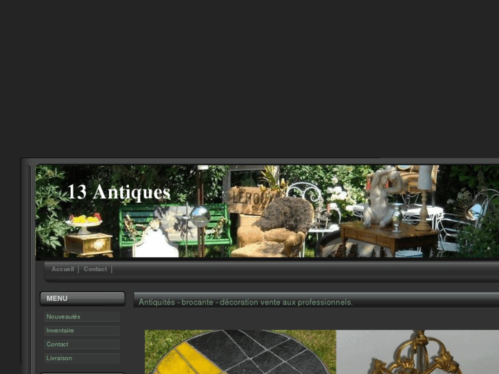This screenshot has width=499, height=374.
Task: Click the garden antiques banner image
Action: tap(267, 211)
